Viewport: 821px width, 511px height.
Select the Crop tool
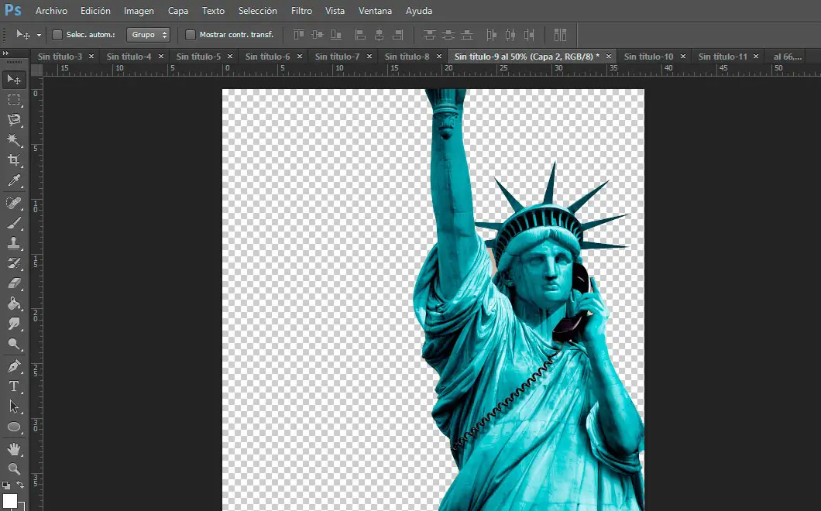(14, 160)
